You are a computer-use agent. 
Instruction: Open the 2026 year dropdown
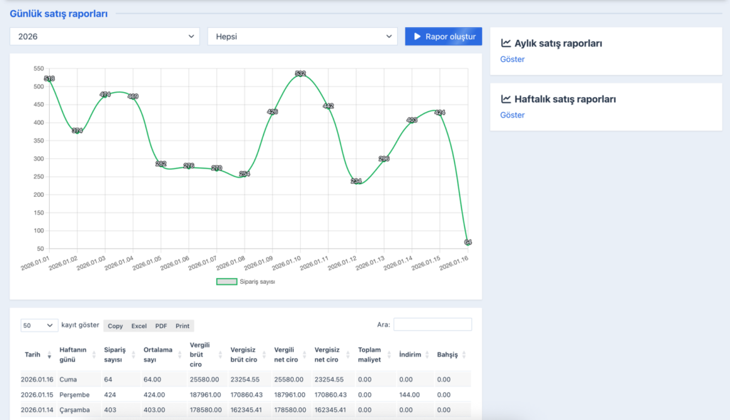[105, 36]
